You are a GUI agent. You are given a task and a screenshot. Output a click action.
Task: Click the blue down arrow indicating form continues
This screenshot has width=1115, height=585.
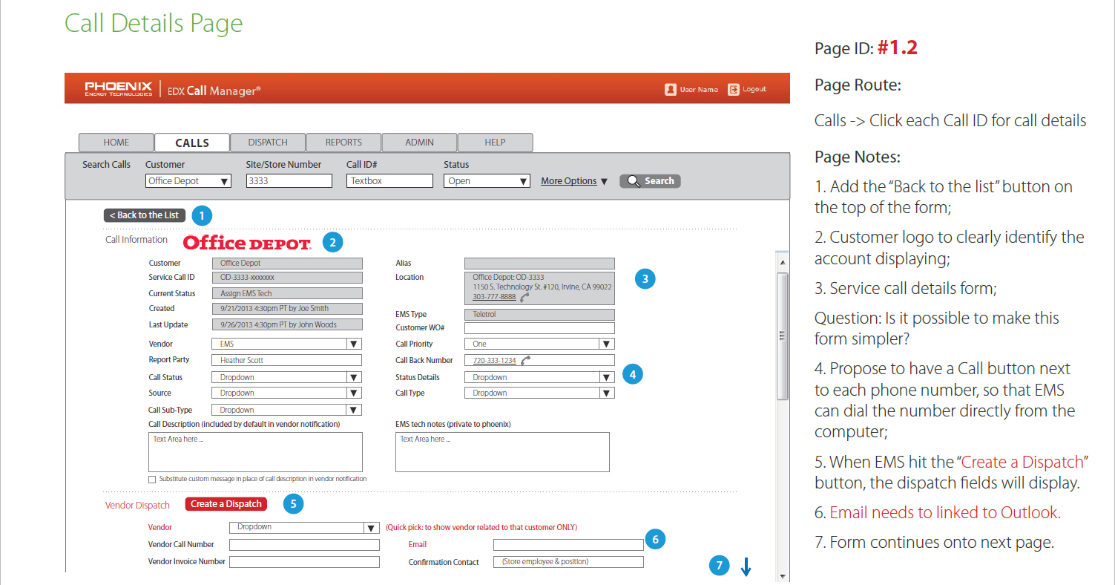746,566
